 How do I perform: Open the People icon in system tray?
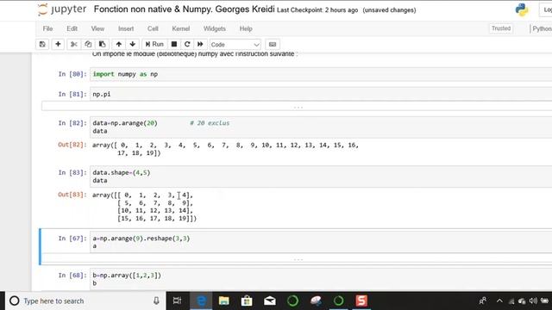click(x=483, y=301)
